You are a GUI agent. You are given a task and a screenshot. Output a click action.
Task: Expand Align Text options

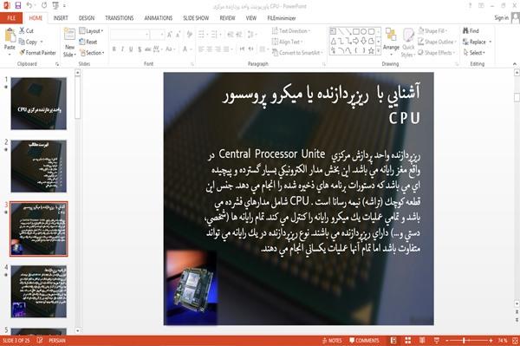click(x=287, y=42)
